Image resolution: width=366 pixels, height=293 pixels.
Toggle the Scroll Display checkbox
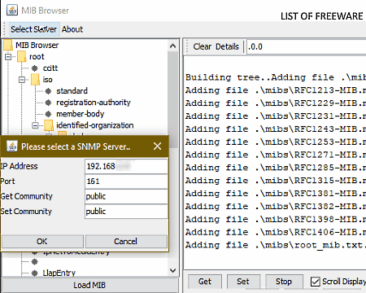tap(315, 282)
